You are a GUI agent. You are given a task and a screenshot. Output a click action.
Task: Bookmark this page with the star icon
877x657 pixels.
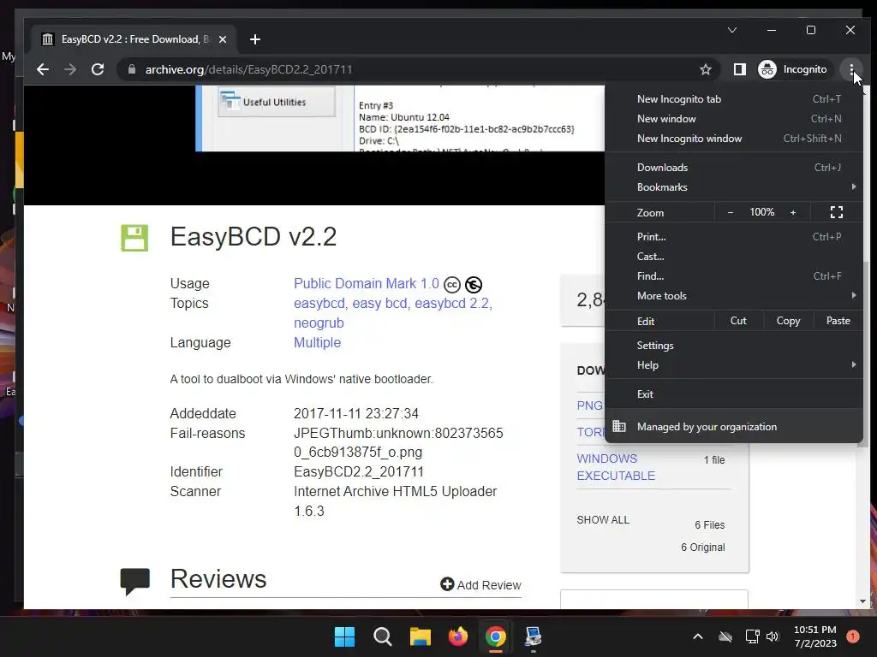point(706,69)
